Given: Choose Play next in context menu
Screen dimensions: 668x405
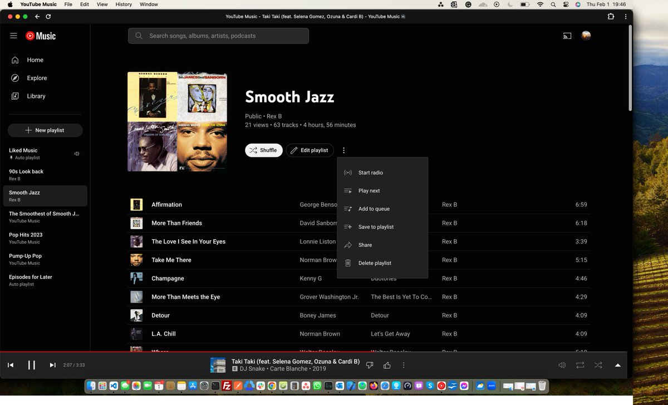Looking at the screenshot, I should [382, 191].
